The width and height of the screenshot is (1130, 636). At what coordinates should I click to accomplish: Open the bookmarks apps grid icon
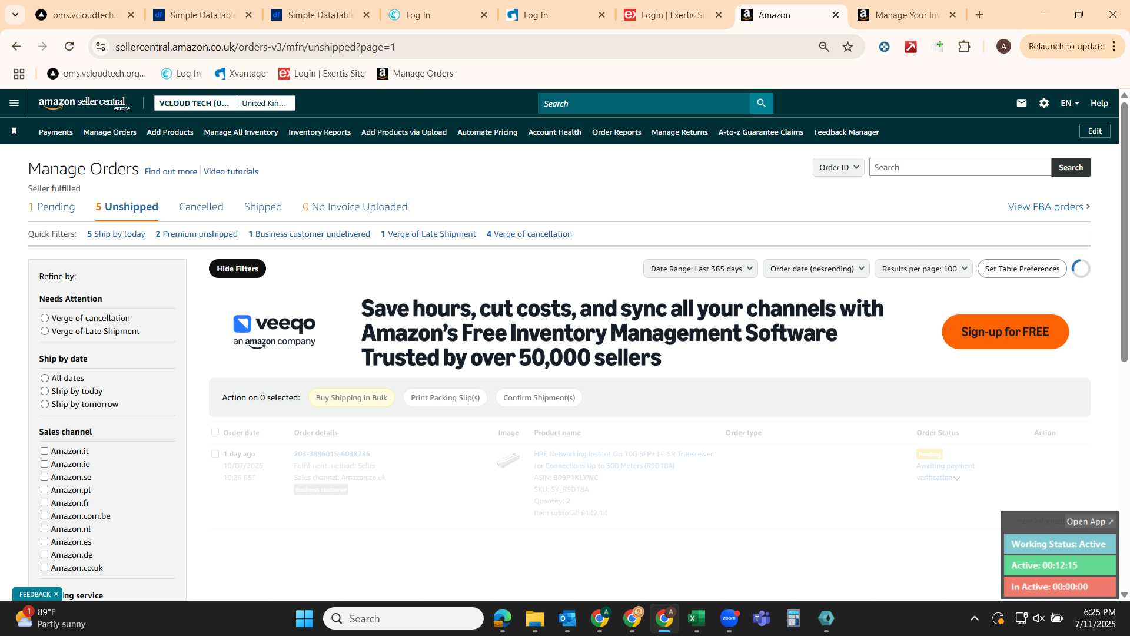click(19, 74)
